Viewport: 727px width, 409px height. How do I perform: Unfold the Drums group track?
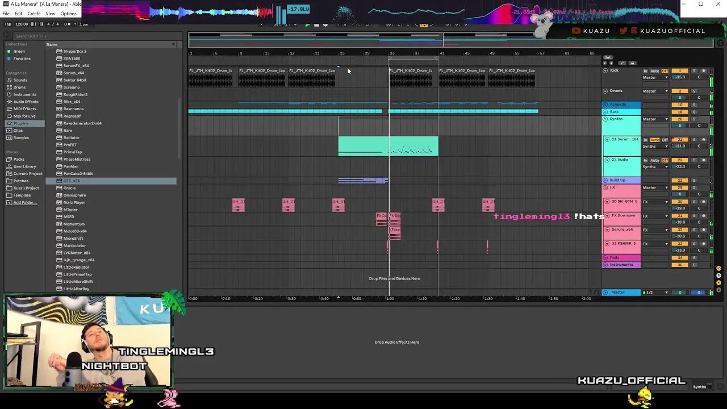[605, 91]
